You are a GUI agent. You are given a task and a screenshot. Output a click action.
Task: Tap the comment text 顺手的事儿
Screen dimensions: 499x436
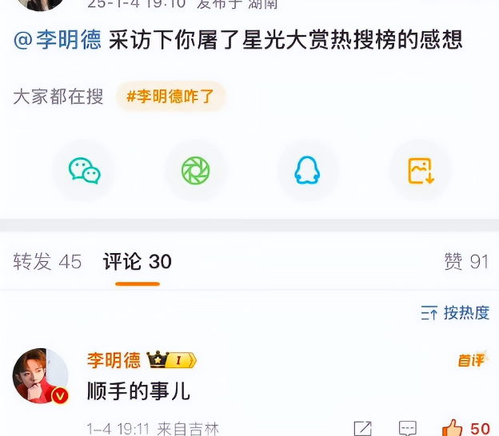click(x=139, y=390)
